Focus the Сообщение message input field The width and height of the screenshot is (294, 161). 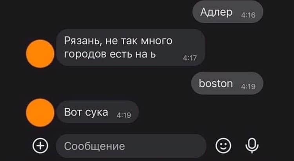(131, 146)
